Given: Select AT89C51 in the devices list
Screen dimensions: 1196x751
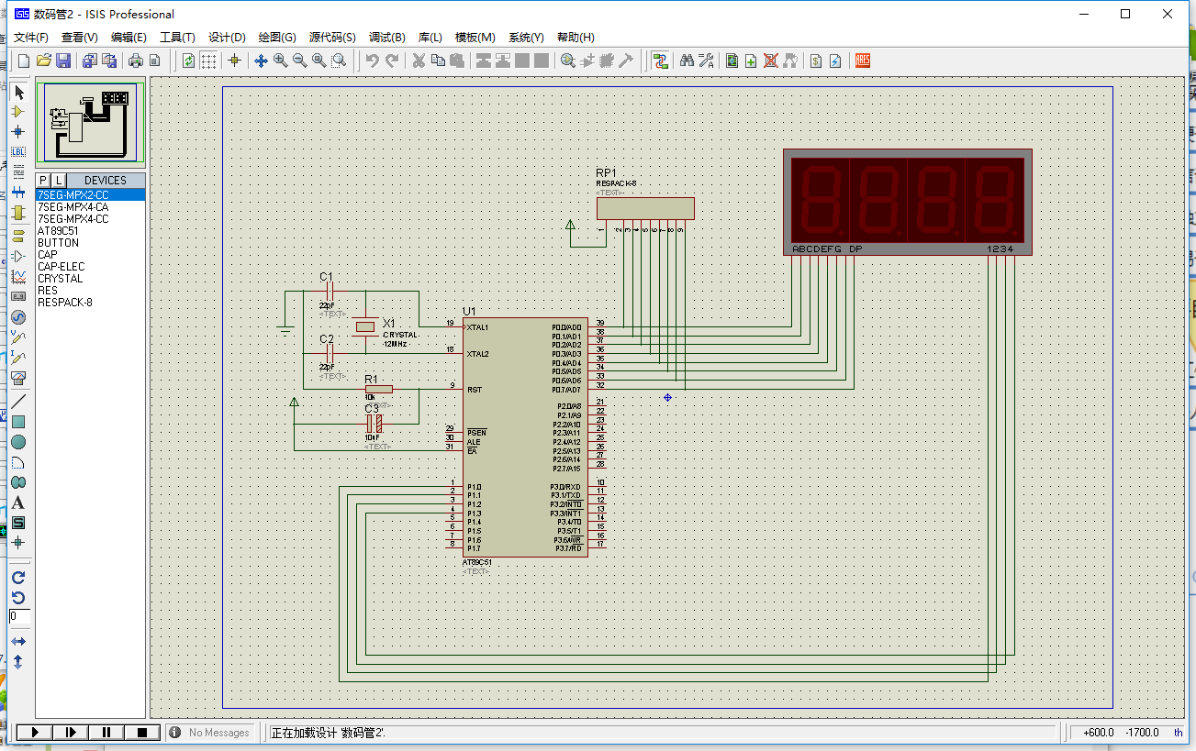Looking at the screenshot, I should pos(58,231).
